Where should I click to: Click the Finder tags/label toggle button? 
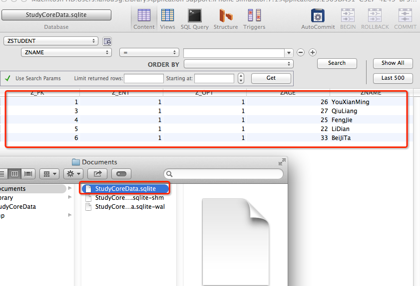[x=121, y=174]
